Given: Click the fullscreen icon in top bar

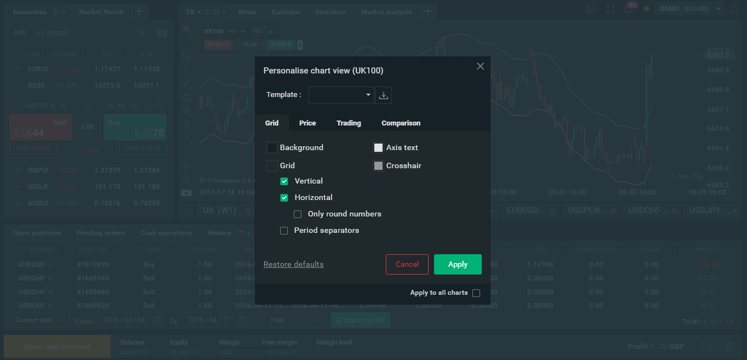Looking at the screenshot, I should tap(611, 9).
